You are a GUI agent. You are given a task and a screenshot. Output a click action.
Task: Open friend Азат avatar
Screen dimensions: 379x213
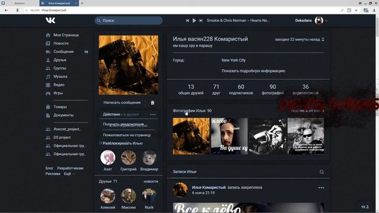coord(108,157)
